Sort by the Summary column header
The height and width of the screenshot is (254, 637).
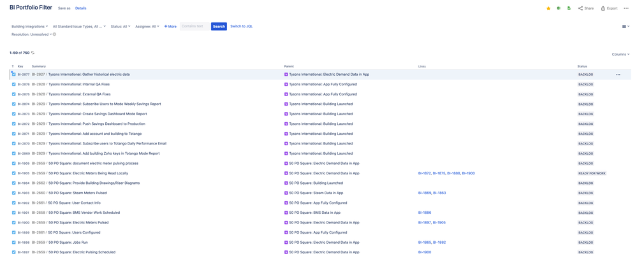[39, 66]
